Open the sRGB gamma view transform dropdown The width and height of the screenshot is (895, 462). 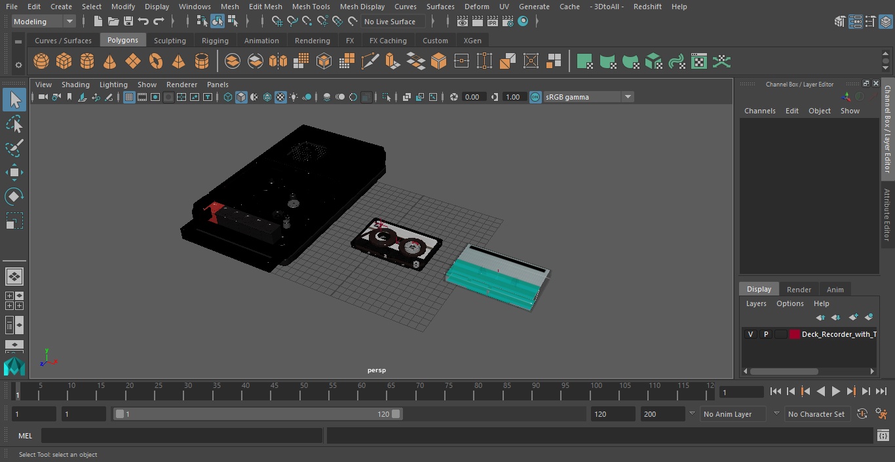coord(588,97)
